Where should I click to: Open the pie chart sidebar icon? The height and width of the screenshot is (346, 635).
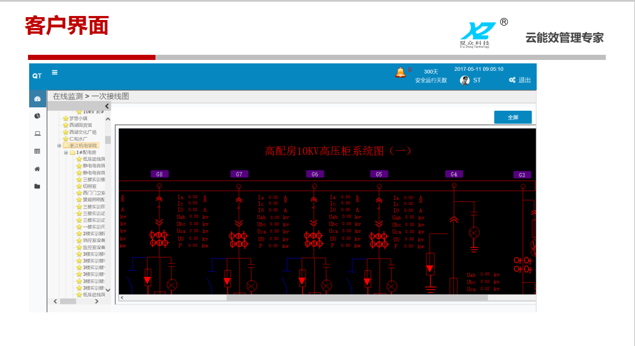pyautogui.click(x=37, y=116)
